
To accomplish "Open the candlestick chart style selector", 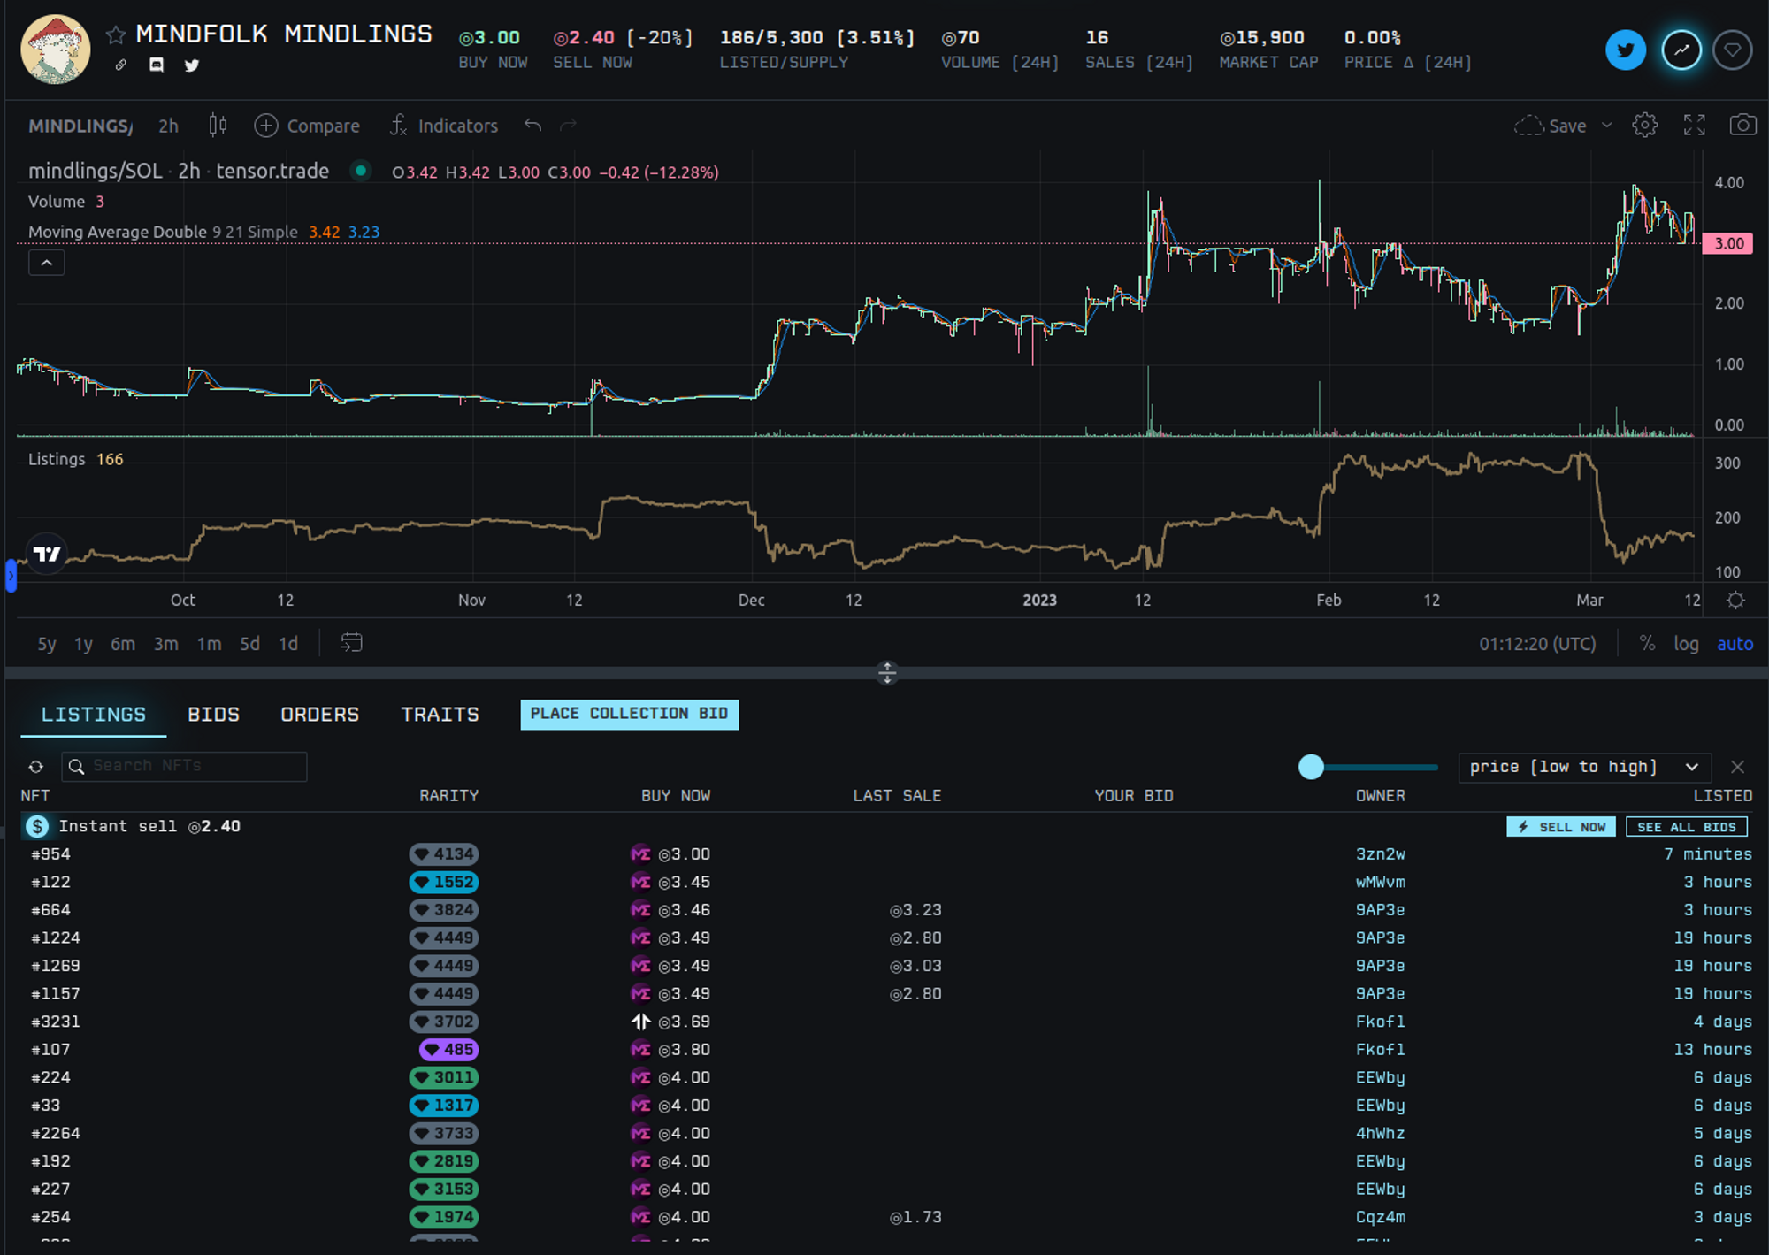I will pos(218,126).
